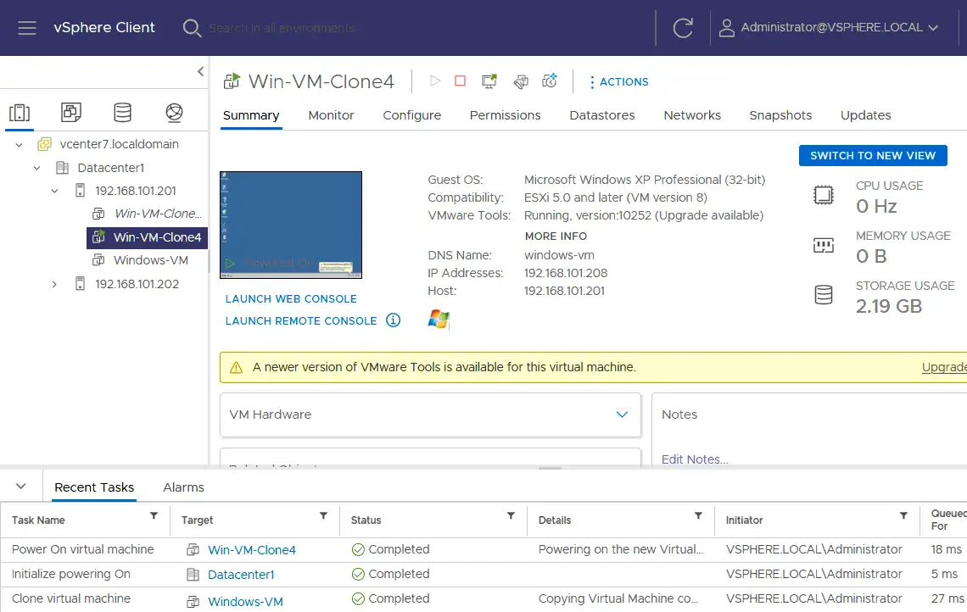Collapse the Recent Tasks bottom panel
This screenshot has height=612, width=967.
coord(21,487)
